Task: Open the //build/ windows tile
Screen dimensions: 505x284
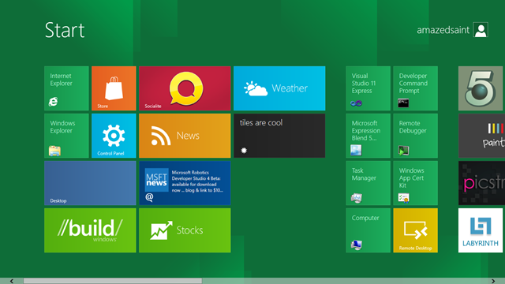Action: click(90, 230)
